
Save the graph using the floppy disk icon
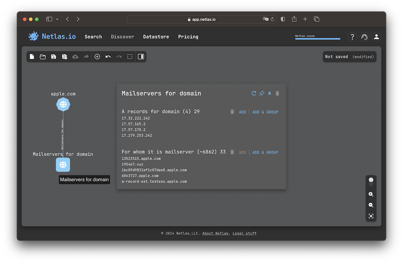click(x=53, y=57)
